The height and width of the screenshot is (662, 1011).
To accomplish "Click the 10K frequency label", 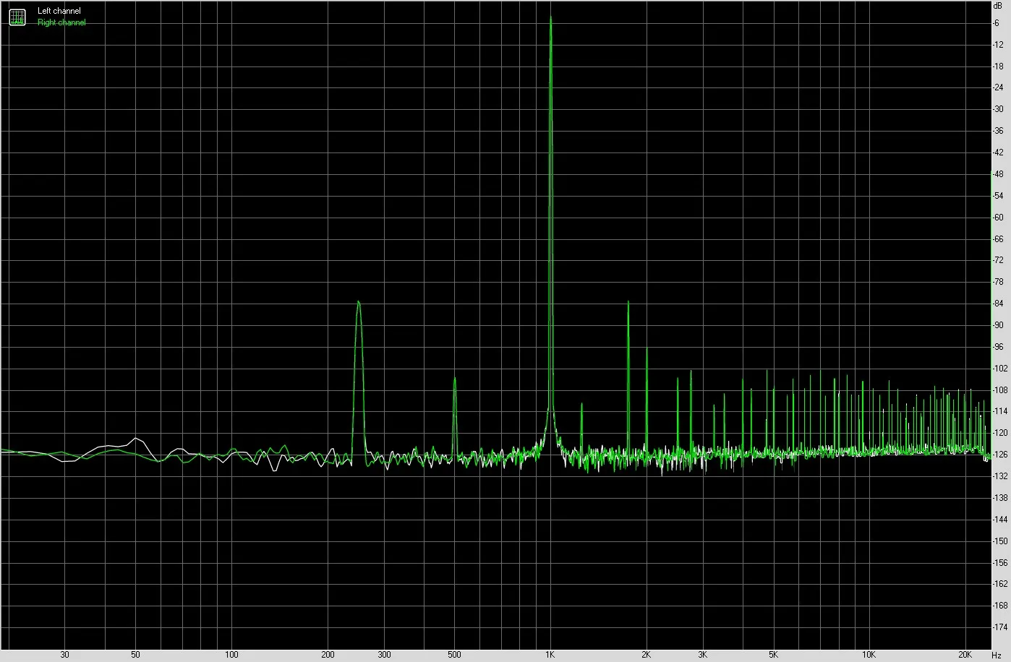I will coord(869,655).
